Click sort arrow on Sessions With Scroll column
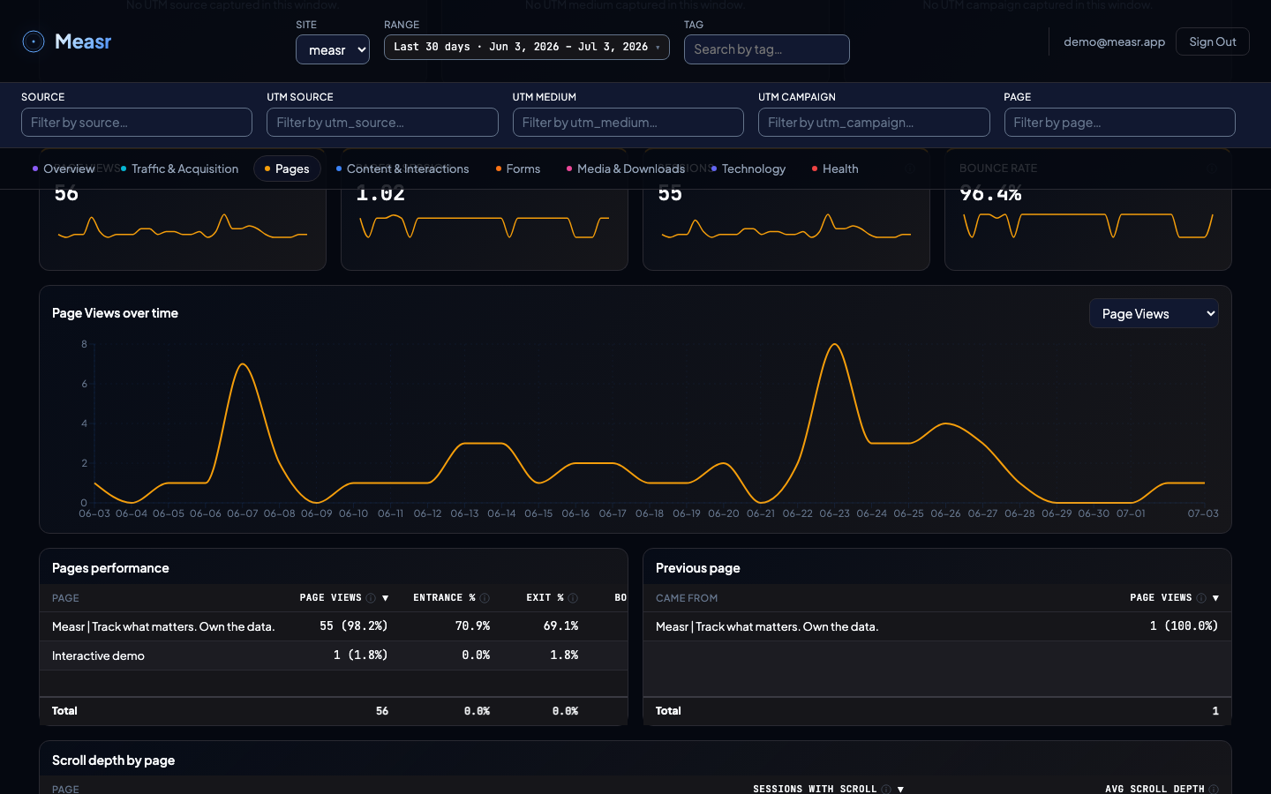 coord(900,789)
